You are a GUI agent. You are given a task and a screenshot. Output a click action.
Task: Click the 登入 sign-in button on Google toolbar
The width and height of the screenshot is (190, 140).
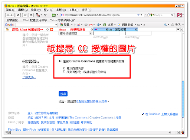pyautogui.click(x=176, y=25)
